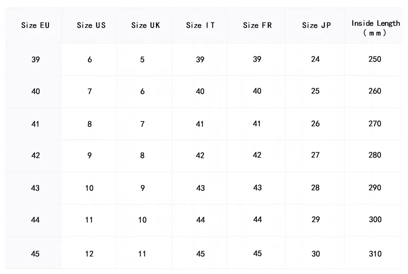Select JP size 27 cell
The width and height of the screenshot is (408, 274).
tap(315, 155)
